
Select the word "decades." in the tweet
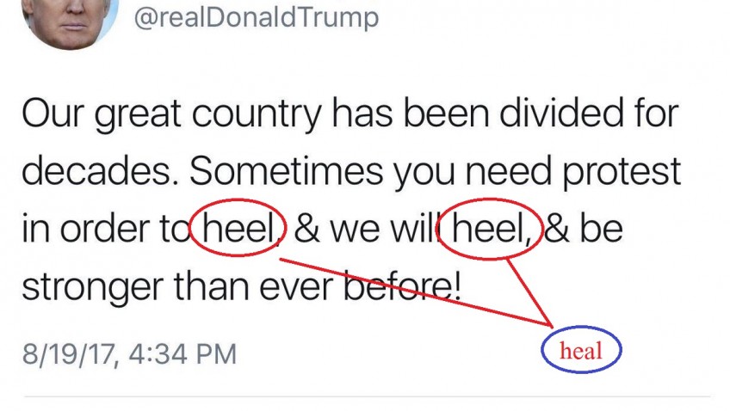coord(101,170)
